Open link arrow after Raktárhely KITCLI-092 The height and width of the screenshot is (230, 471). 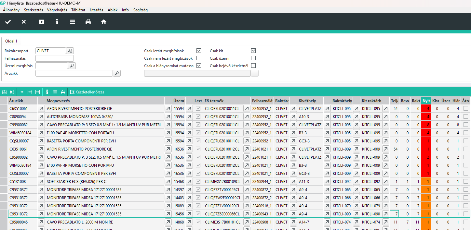(x=357, y=181)
